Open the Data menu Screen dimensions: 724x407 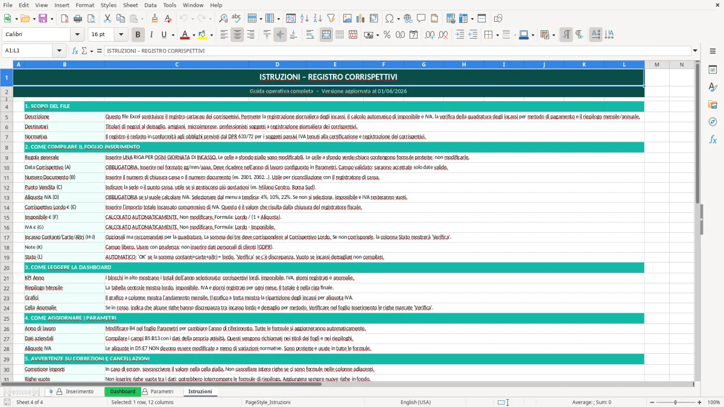pyautogui.click(x=150, y=5)
